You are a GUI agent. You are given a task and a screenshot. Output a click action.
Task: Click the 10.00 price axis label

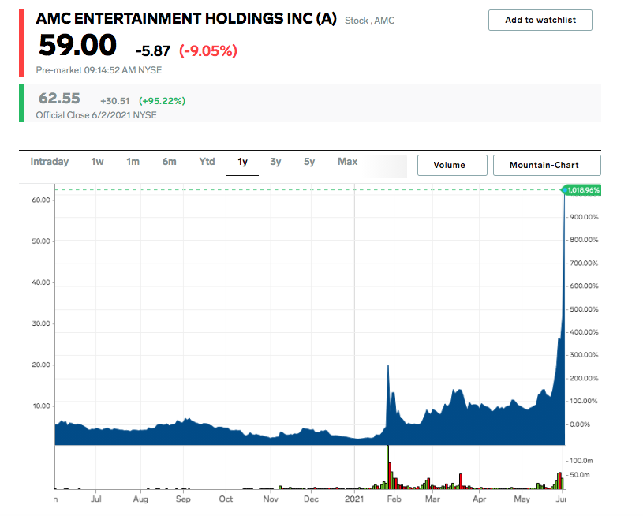pyautogui.click(x=41, y=406)
